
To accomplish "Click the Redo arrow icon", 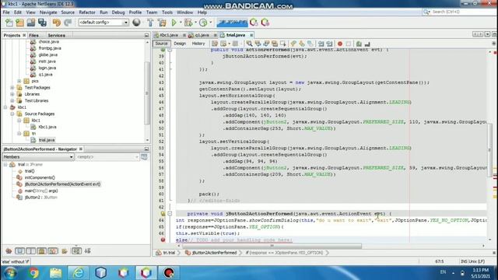I will 68,23.
